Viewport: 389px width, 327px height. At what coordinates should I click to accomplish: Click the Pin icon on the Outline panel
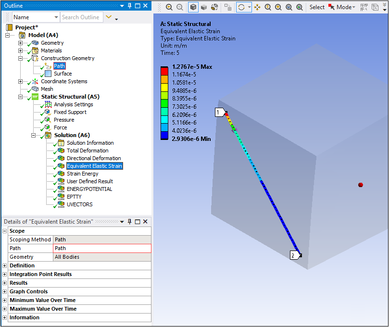[129, 6]
